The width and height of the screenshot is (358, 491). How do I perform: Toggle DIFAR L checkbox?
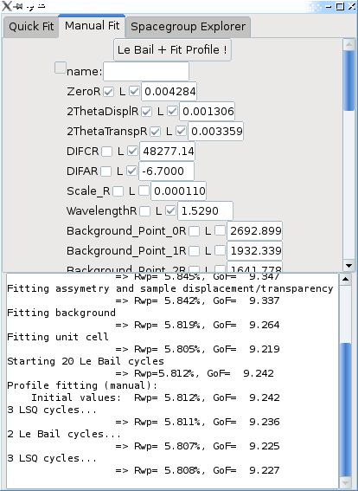(131, 171)
